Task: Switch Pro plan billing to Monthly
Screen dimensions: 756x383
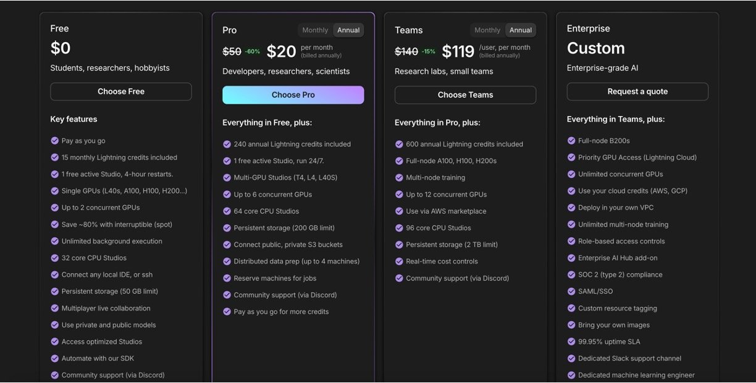Action: [315, 30]
